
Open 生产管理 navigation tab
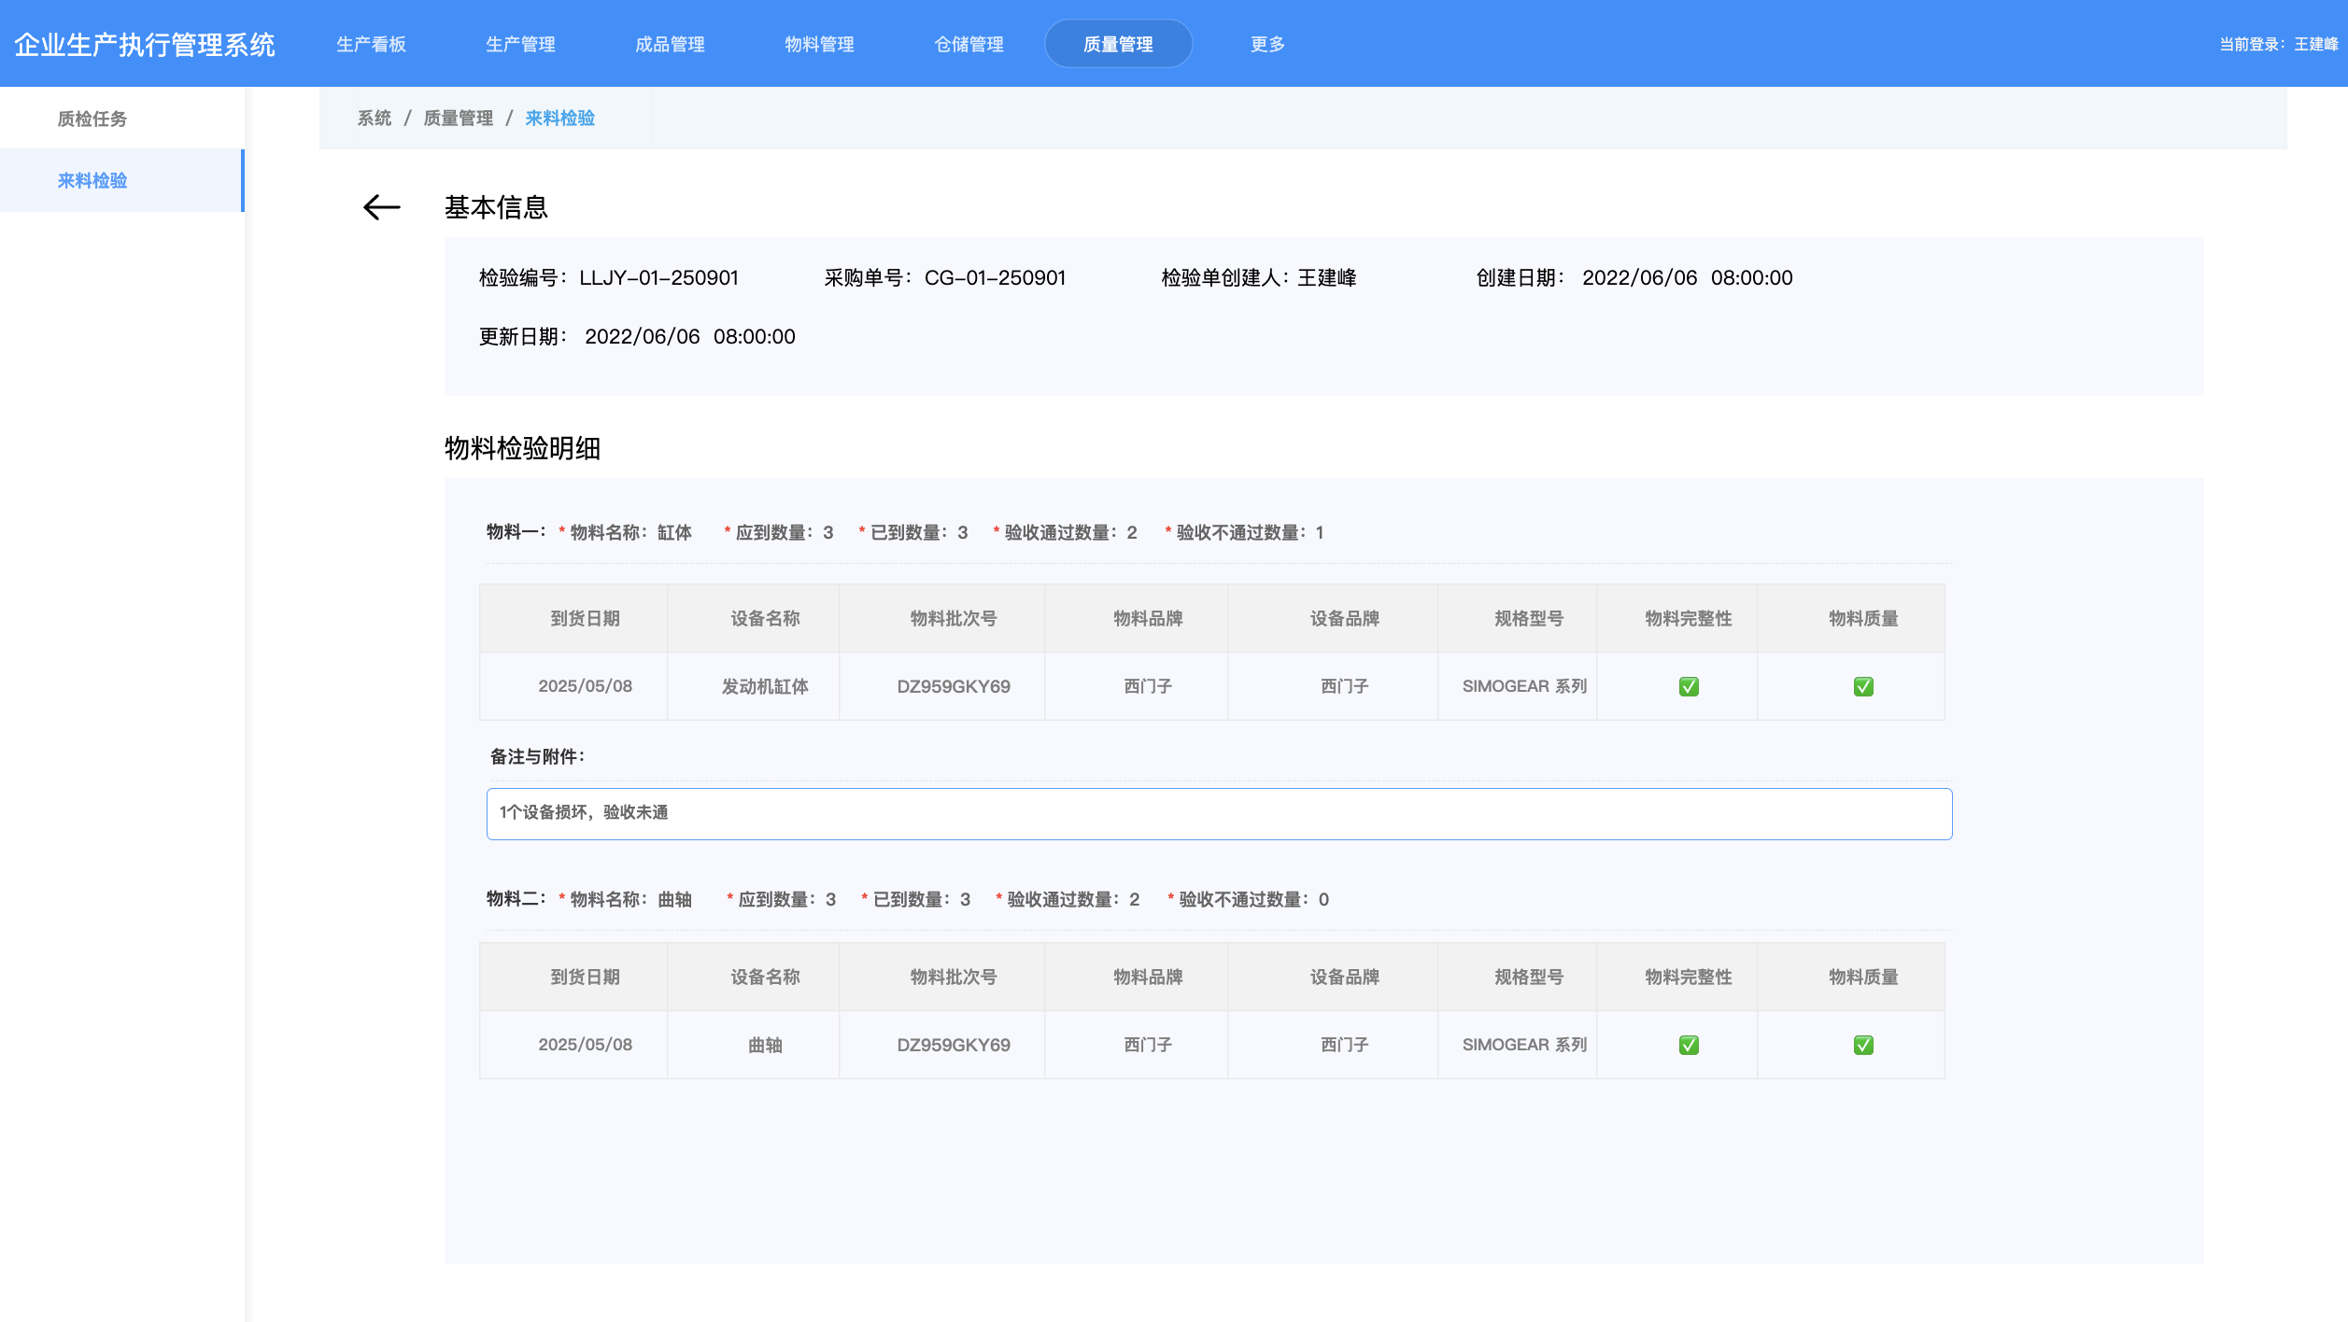coord(520,44)
